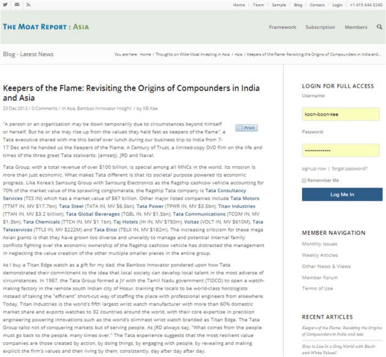Click the search magnifier icon
Image resolution: width=386 pixels, height=357 pixels.
pyautogui.click(x=379, y=27)
